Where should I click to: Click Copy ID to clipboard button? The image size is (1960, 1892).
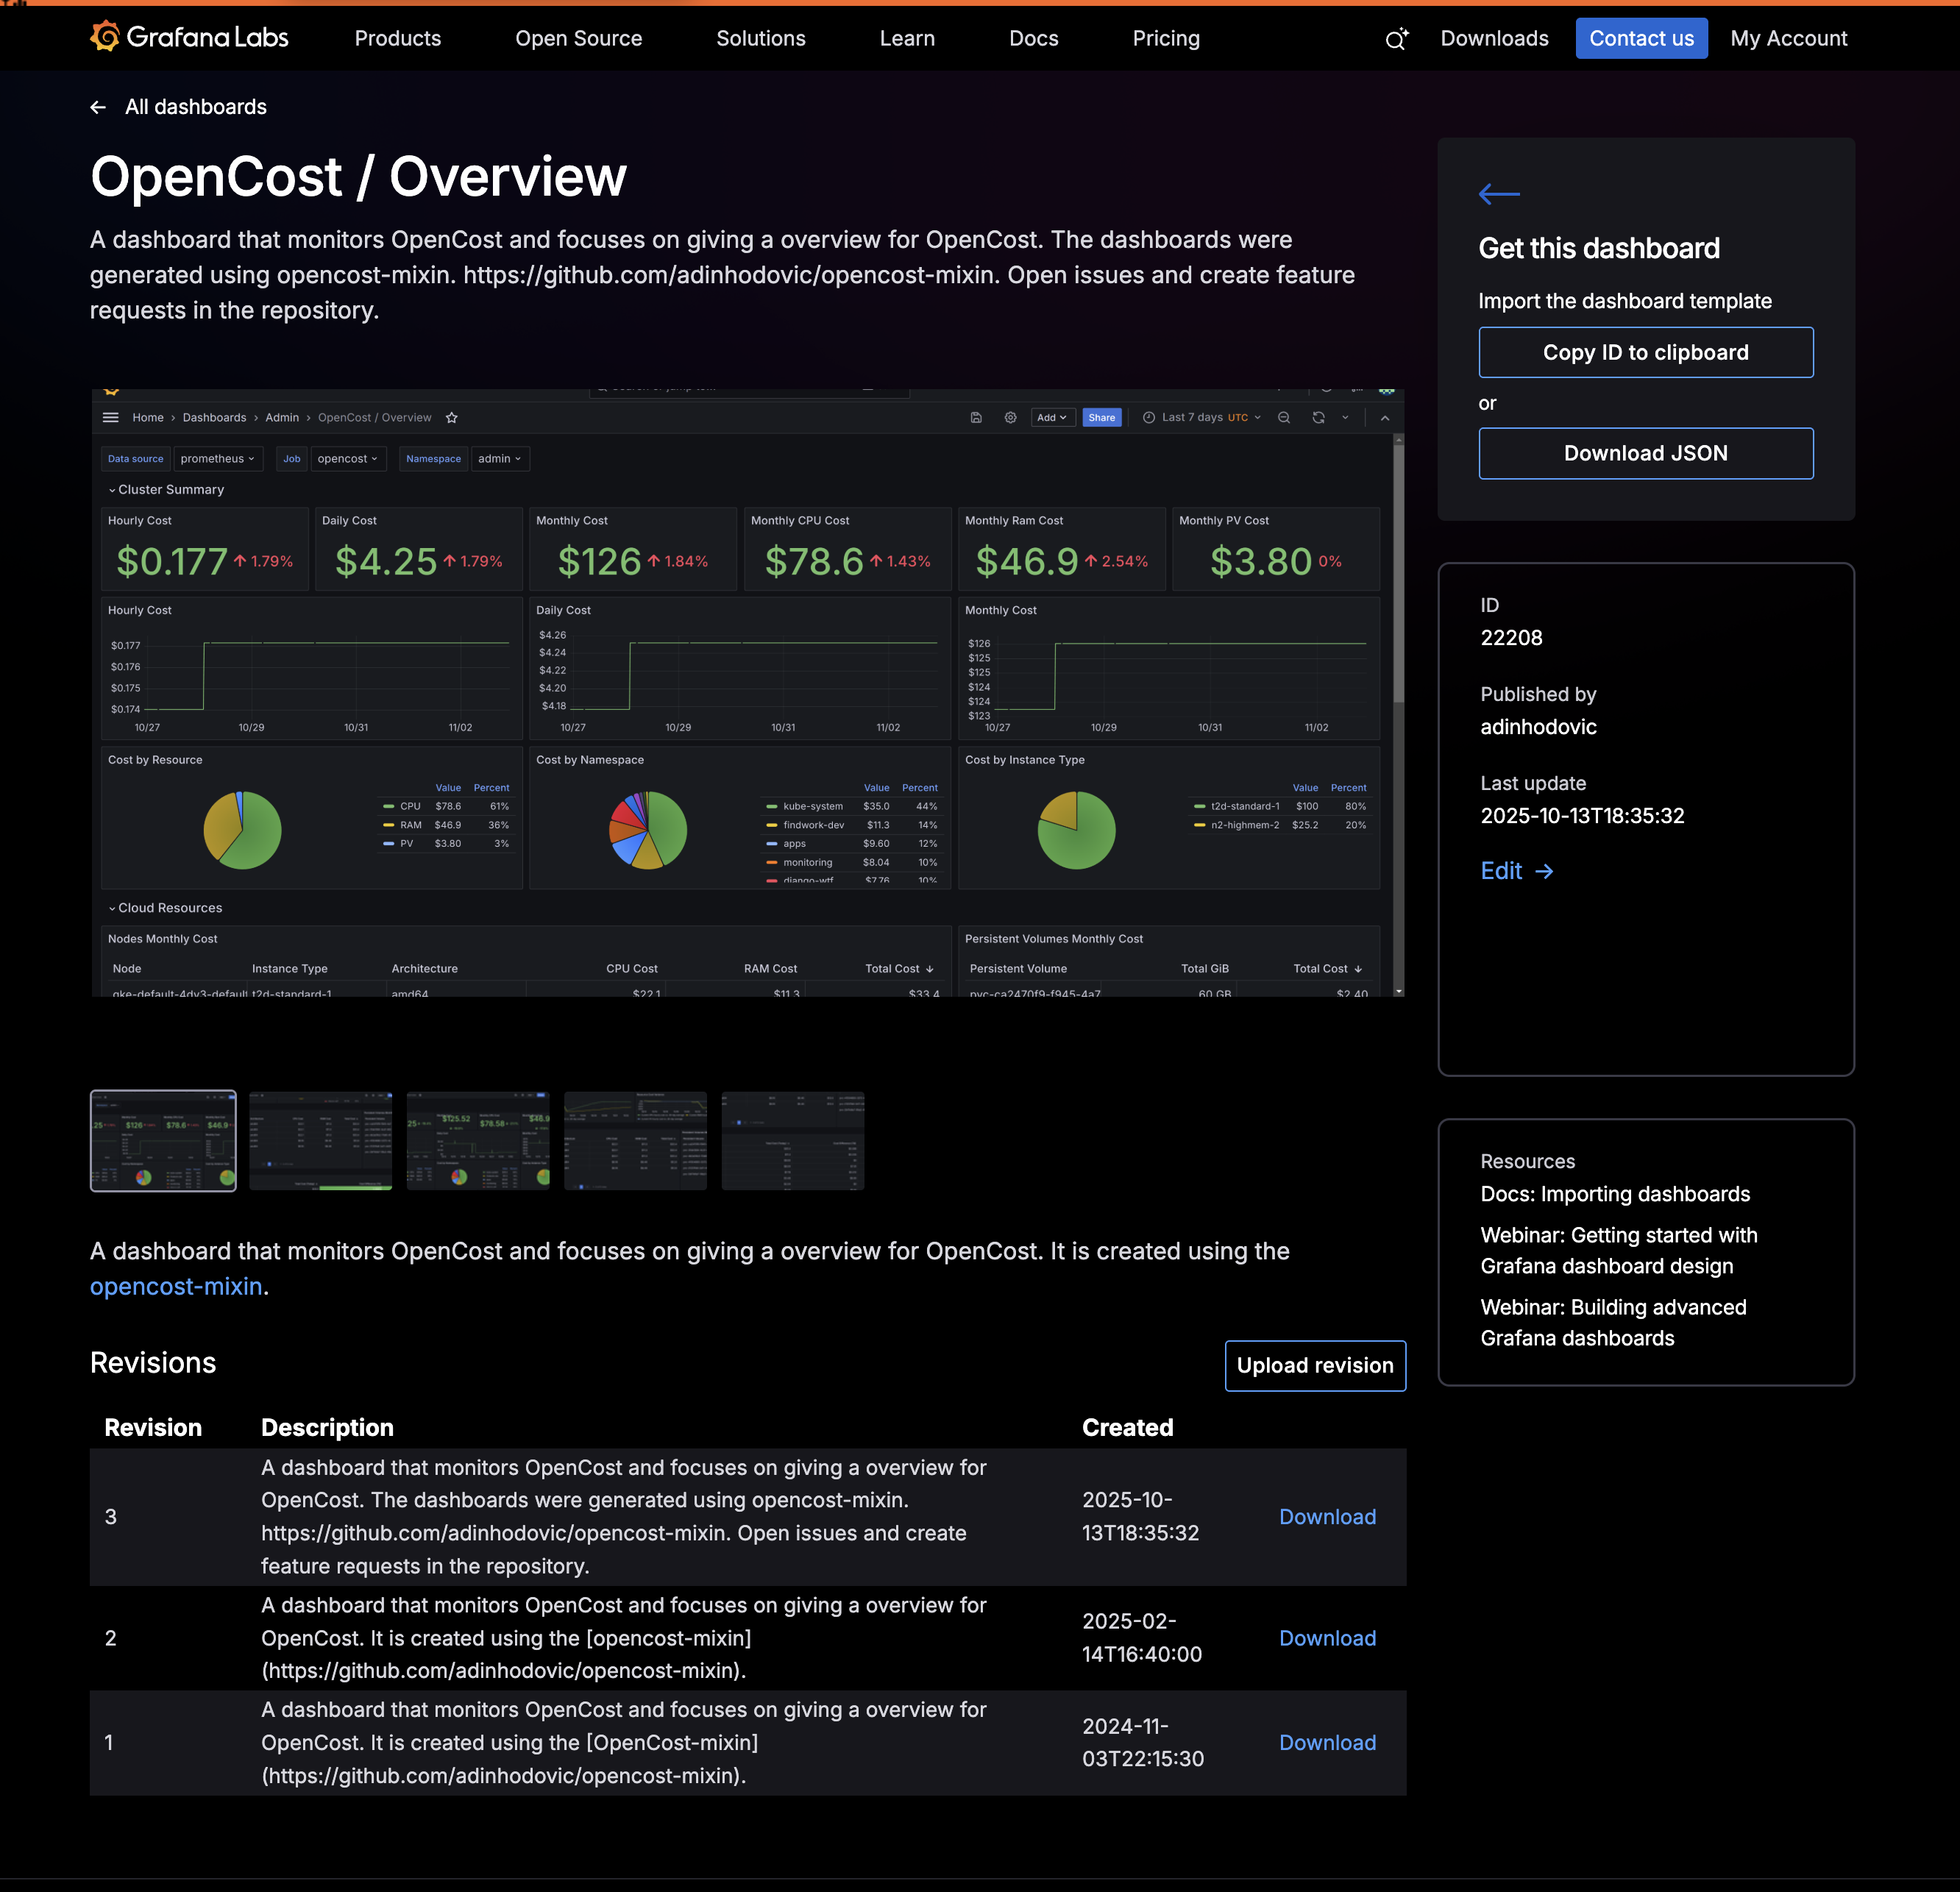pos(1645,352)
